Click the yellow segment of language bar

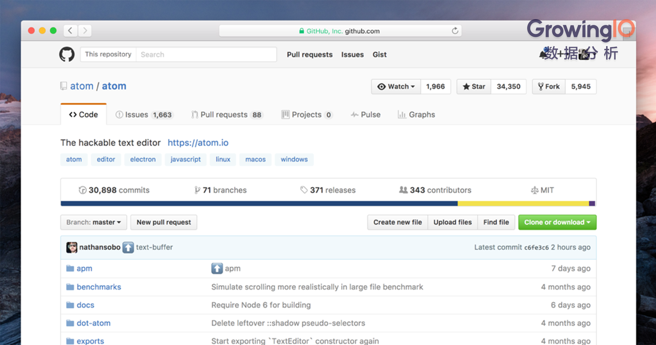(x=523, y=204)
